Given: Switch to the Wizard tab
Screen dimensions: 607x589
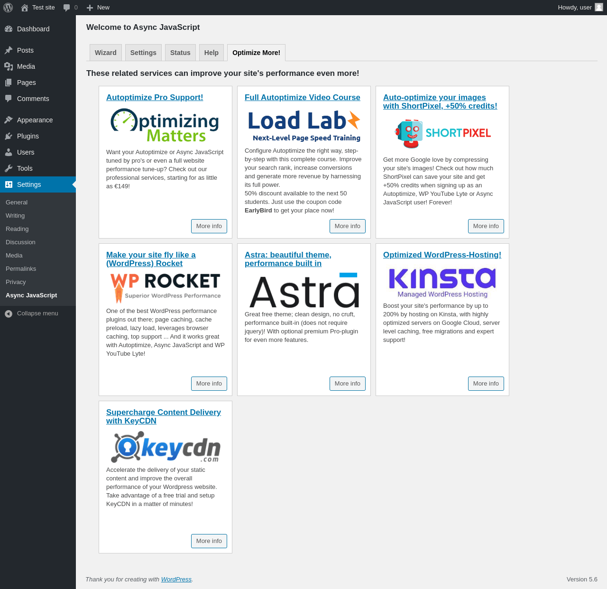Looking at the screenshot, I should pos(106,53).
